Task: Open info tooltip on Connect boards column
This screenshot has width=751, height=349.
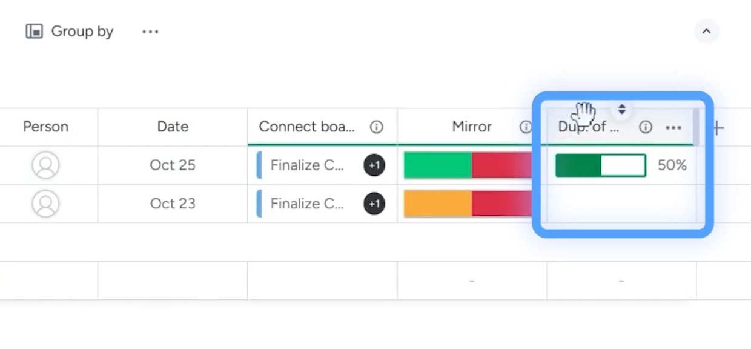Action: 377,127
